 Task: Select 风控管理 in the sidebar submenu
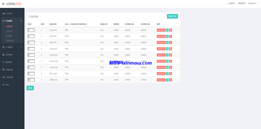tap(9, 36)
